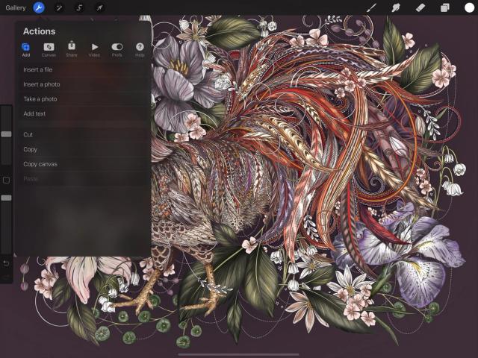Switch to the Canvas tab
478x358 pixels.
(49, 50)
